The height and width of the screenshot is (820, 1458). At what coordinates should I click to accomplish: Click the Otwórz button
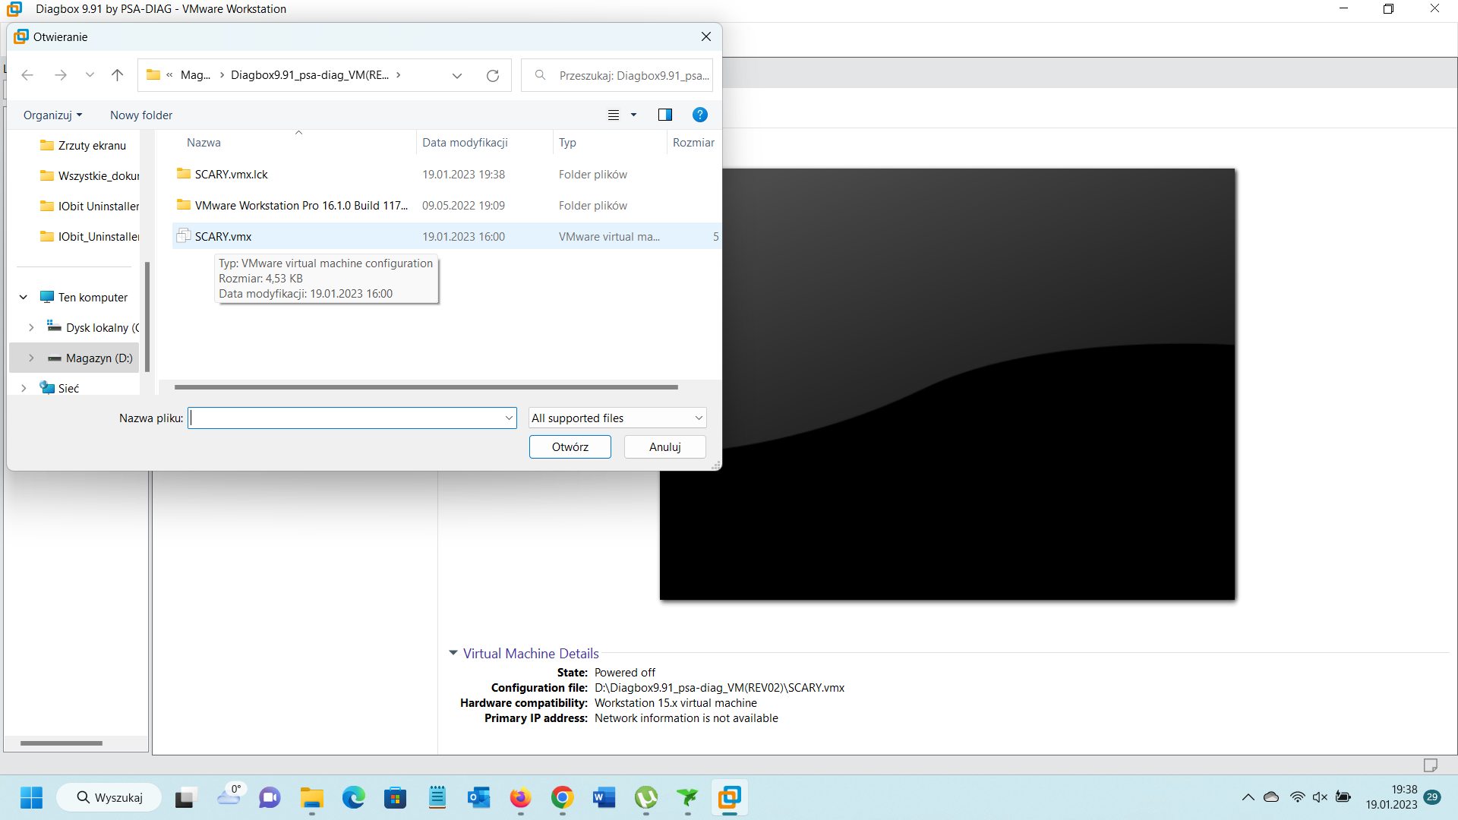570,447
